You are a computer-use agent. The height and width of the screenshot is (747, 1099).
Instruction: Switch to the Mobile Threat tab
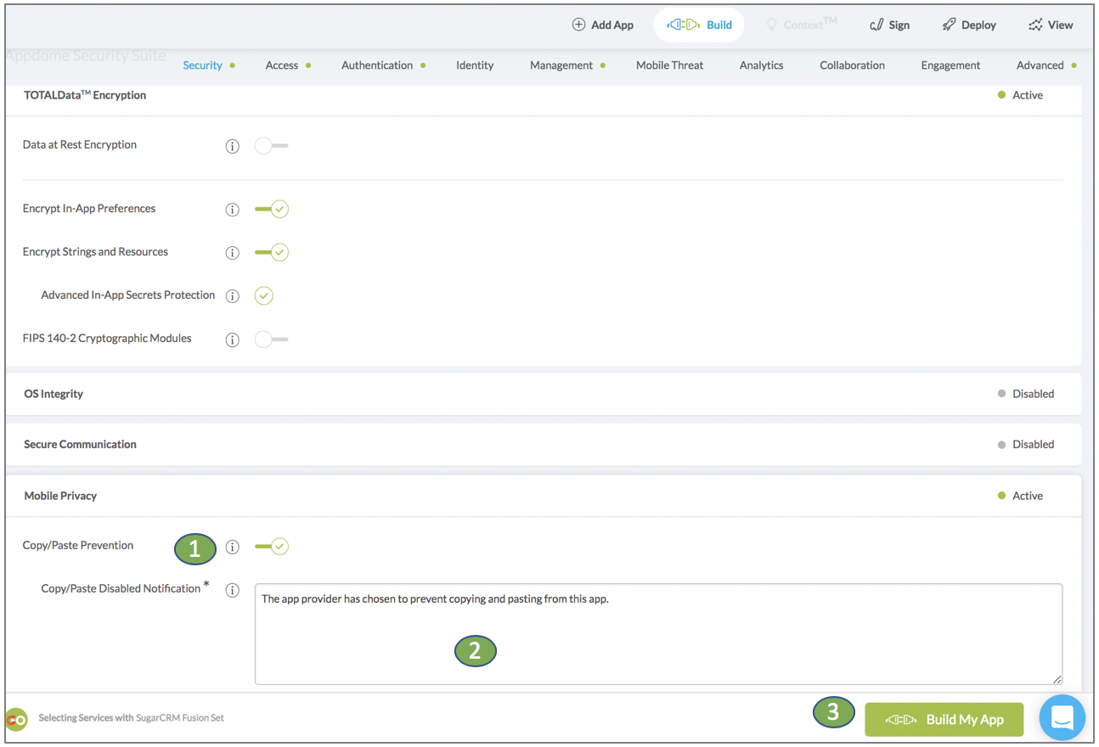pos(669,65)
